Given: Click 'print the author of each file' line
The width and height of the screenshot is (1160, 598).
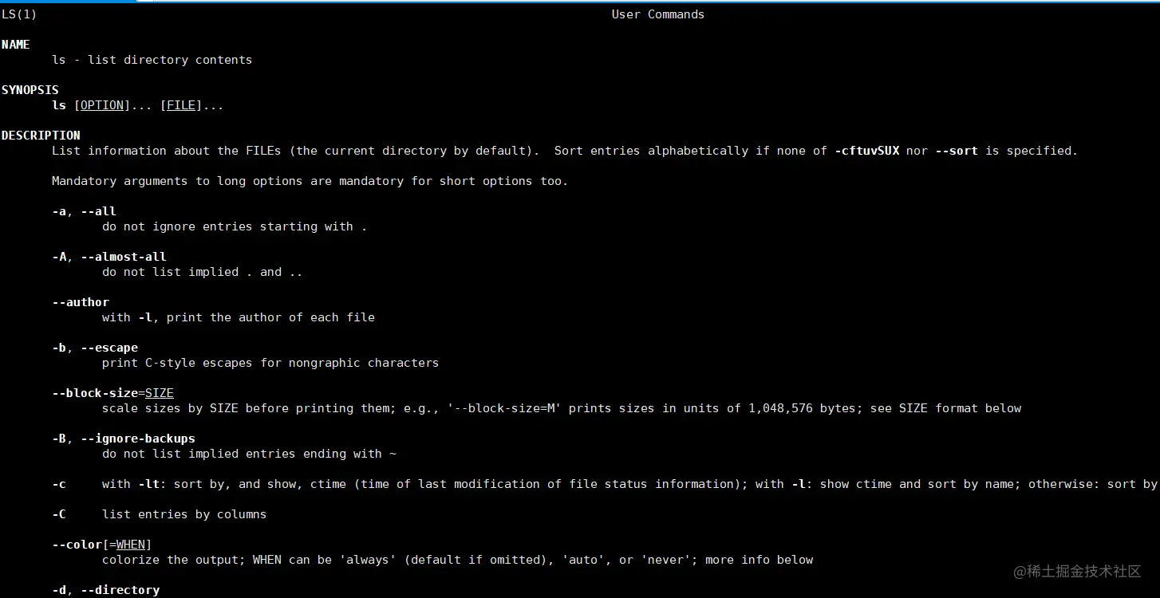Looking at the screenshot, I should point(239,317).
